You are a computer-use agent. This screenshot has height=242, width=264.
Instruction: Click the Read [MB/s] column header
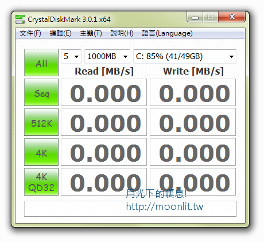[104, 71]
